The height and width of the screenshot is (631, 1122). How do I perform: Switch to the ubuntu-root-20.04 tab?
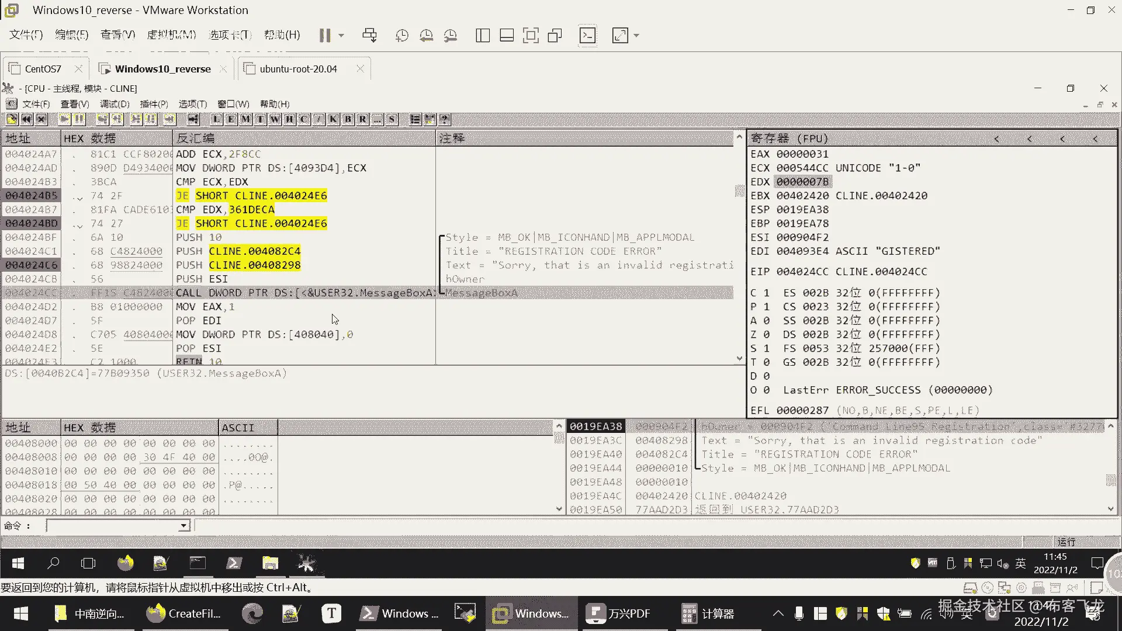[298, 69]
